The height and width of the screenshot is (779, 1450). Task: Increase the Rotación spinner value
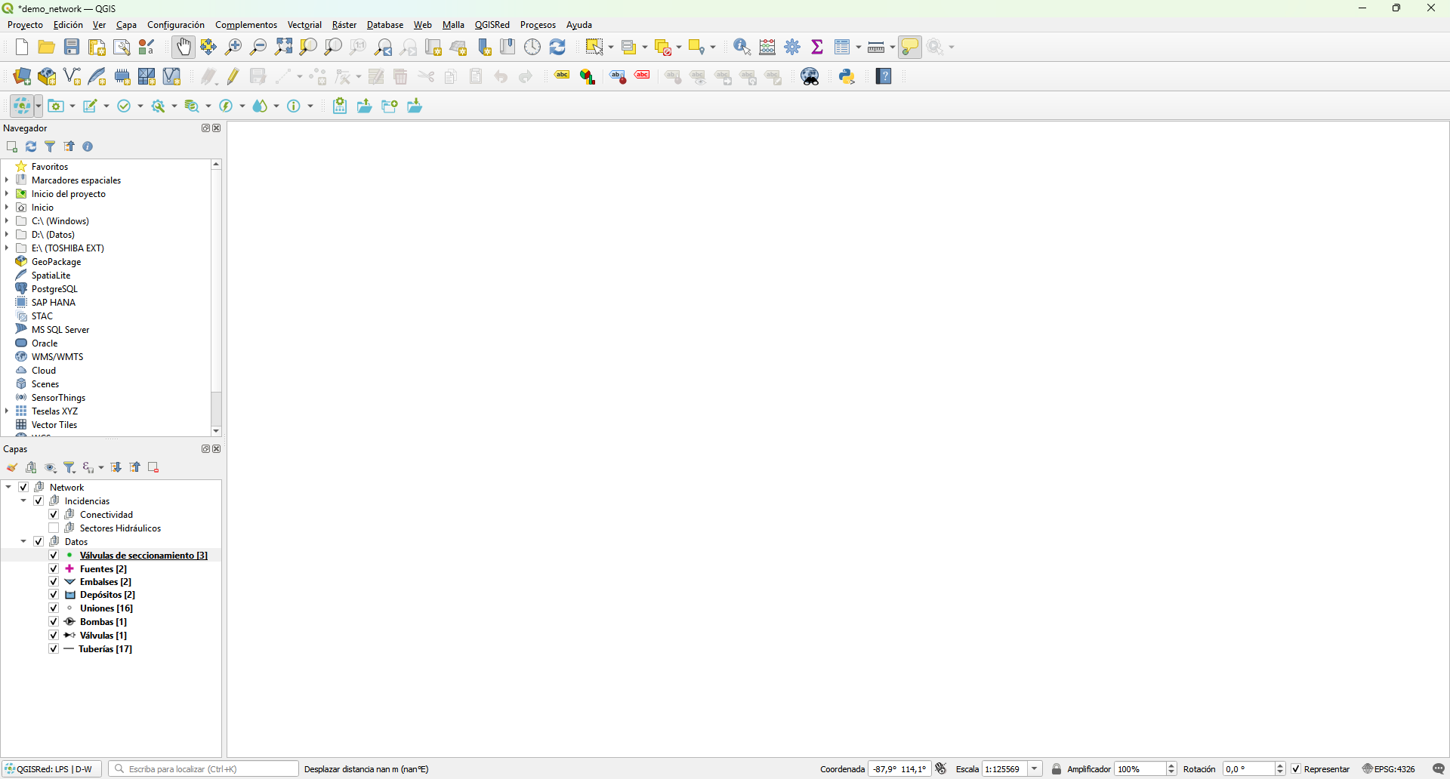(x=1281, y=766)
